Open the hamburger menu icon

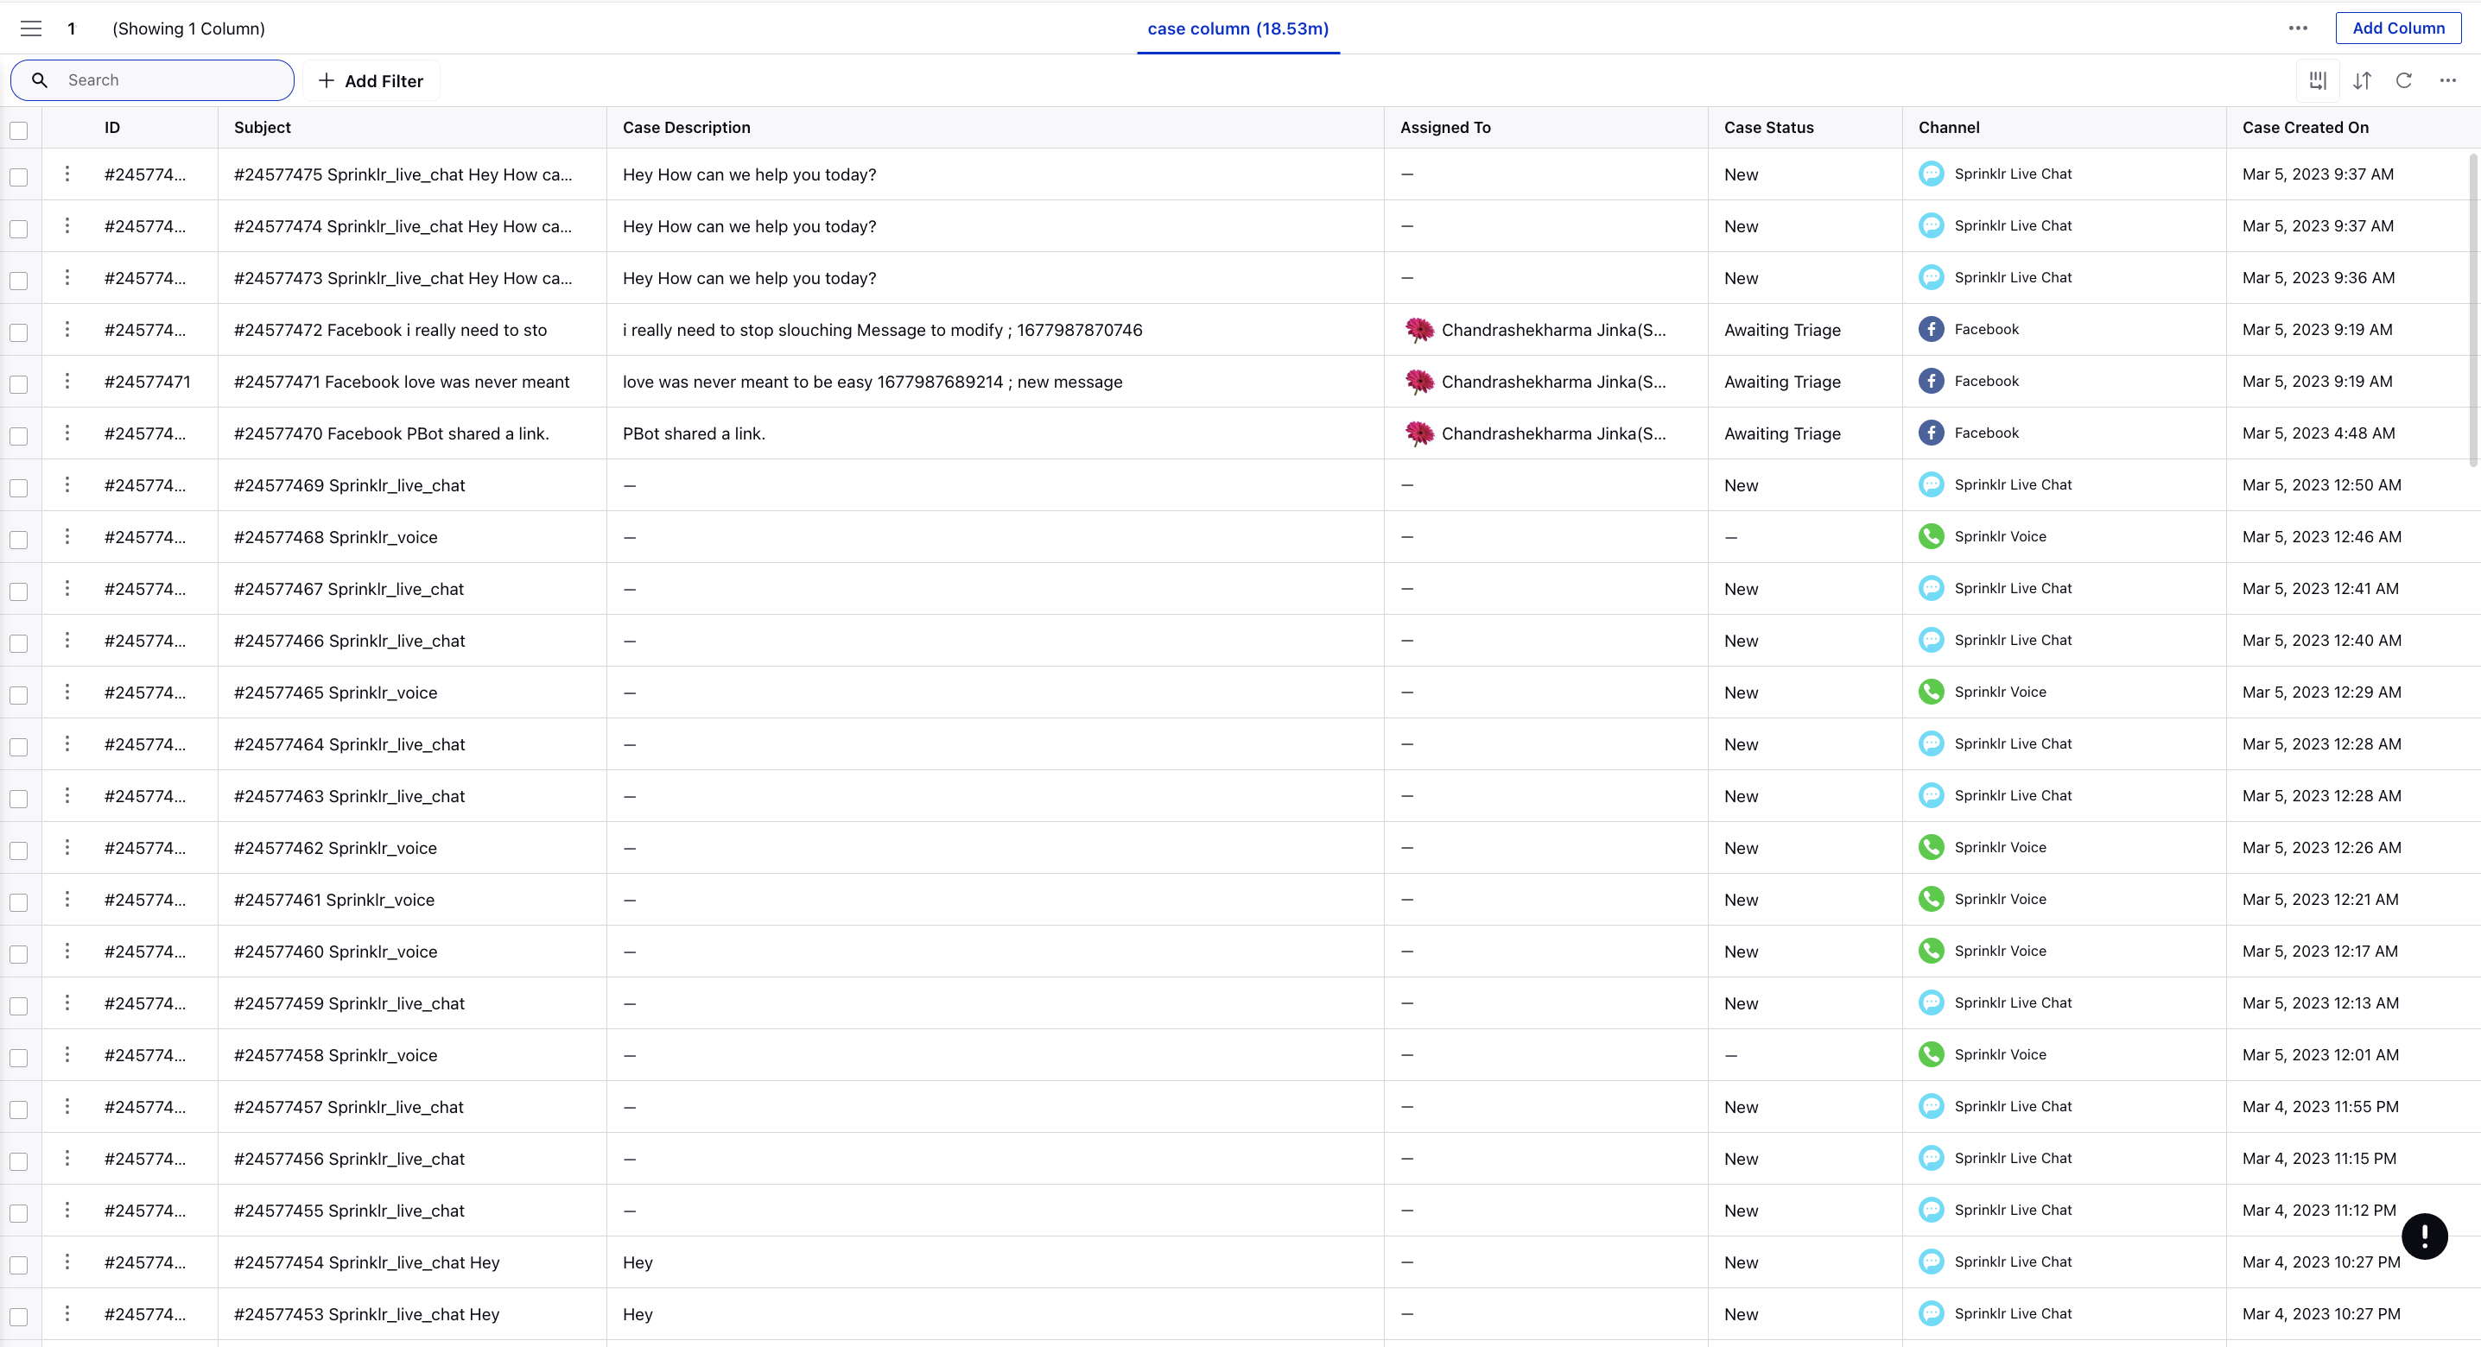point(31,28)
